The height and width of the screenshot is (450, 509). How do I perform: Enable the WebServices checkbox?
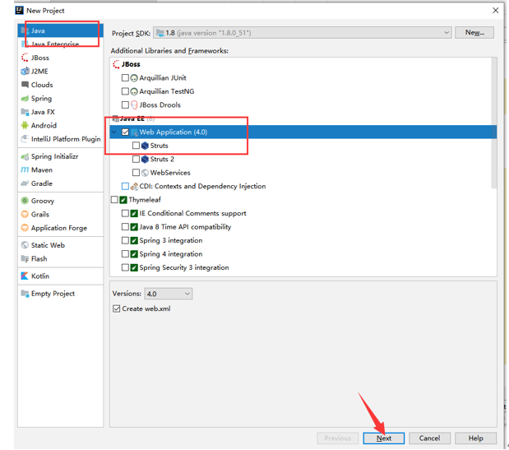[136, 173]
